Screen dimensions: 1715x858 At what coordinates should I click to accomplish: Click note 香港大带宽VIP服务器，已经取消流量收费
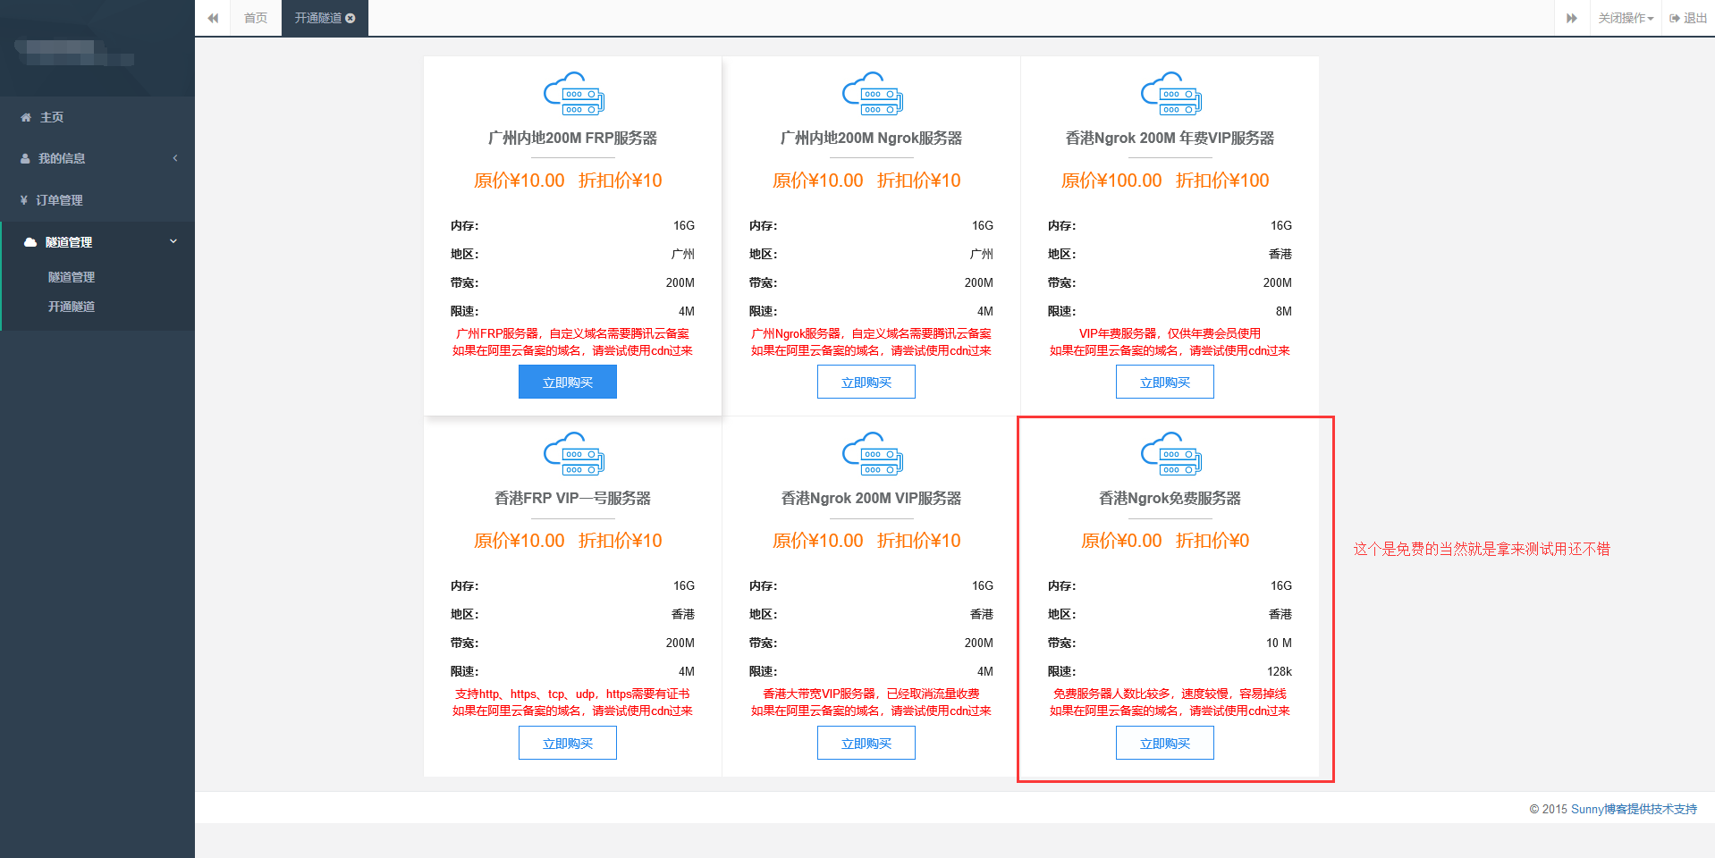coord(871,694)
